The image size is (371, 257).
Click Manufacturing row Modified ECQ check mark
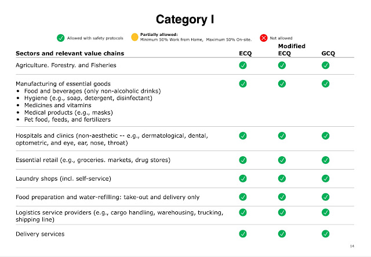coord(282,83)
